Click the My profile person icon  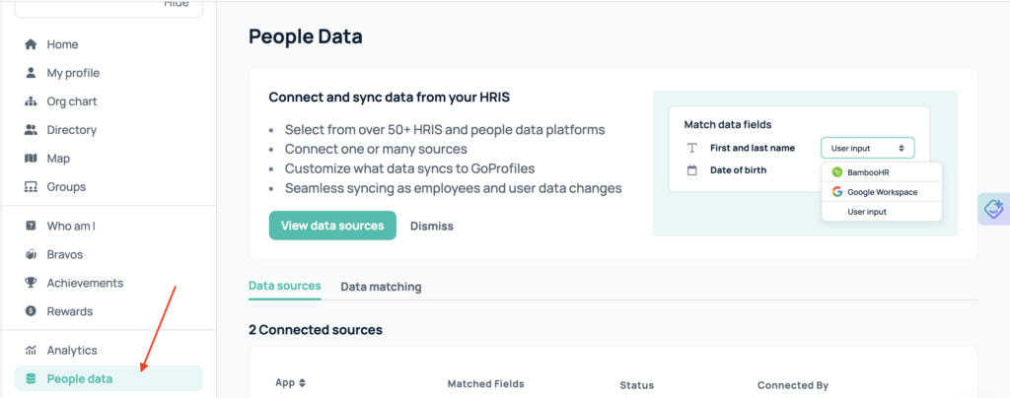pos(31,73)
